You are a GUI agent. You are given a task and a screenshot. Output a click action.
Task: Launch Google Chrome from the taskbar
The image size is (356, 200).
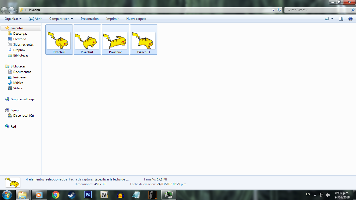coord(55,195)
